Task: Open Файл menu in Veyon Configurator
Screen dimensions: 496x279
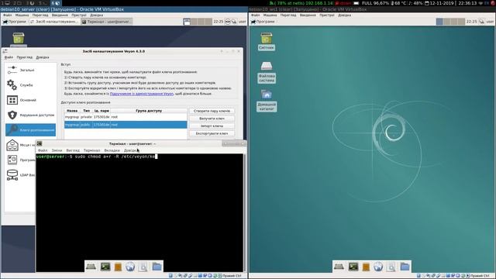Action: tap(9, 57)
